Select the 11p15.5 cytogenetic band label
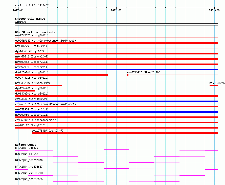This screenshot has height=185, width=225. (20, 22)
